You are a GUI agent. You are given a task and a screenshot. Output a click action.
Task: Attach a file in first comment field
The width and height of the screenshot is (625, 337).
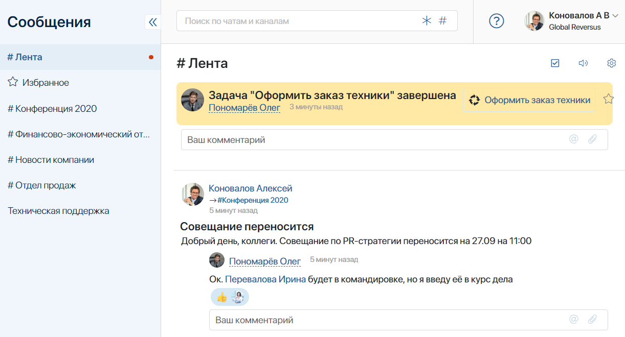(592, 139)
